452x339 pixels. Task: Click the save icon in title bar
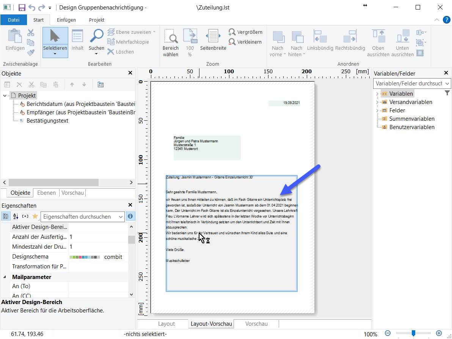[22, 8]
